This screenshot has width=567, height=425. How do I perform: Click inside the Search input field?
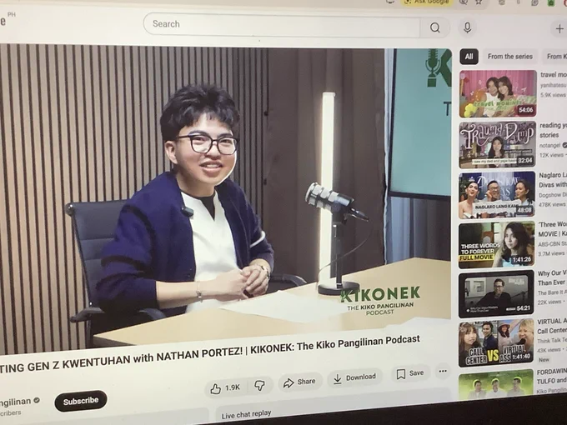click(x=282, y=24)
